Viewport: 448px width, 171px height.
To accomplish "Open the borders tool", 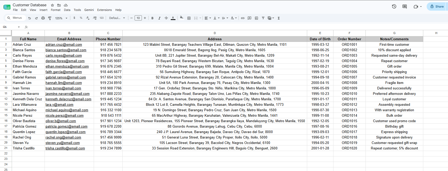I will click(x=189, y=18).
